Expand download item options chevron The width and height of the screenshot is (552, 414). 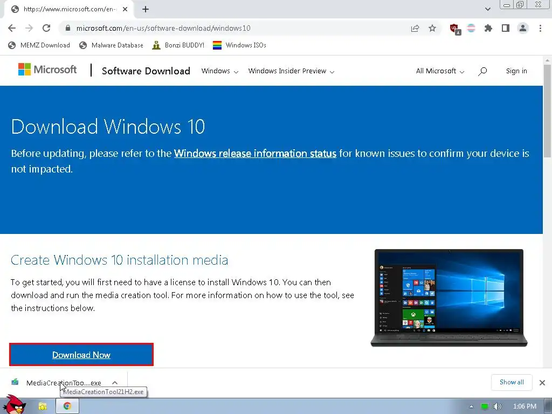tap(115, 383)
